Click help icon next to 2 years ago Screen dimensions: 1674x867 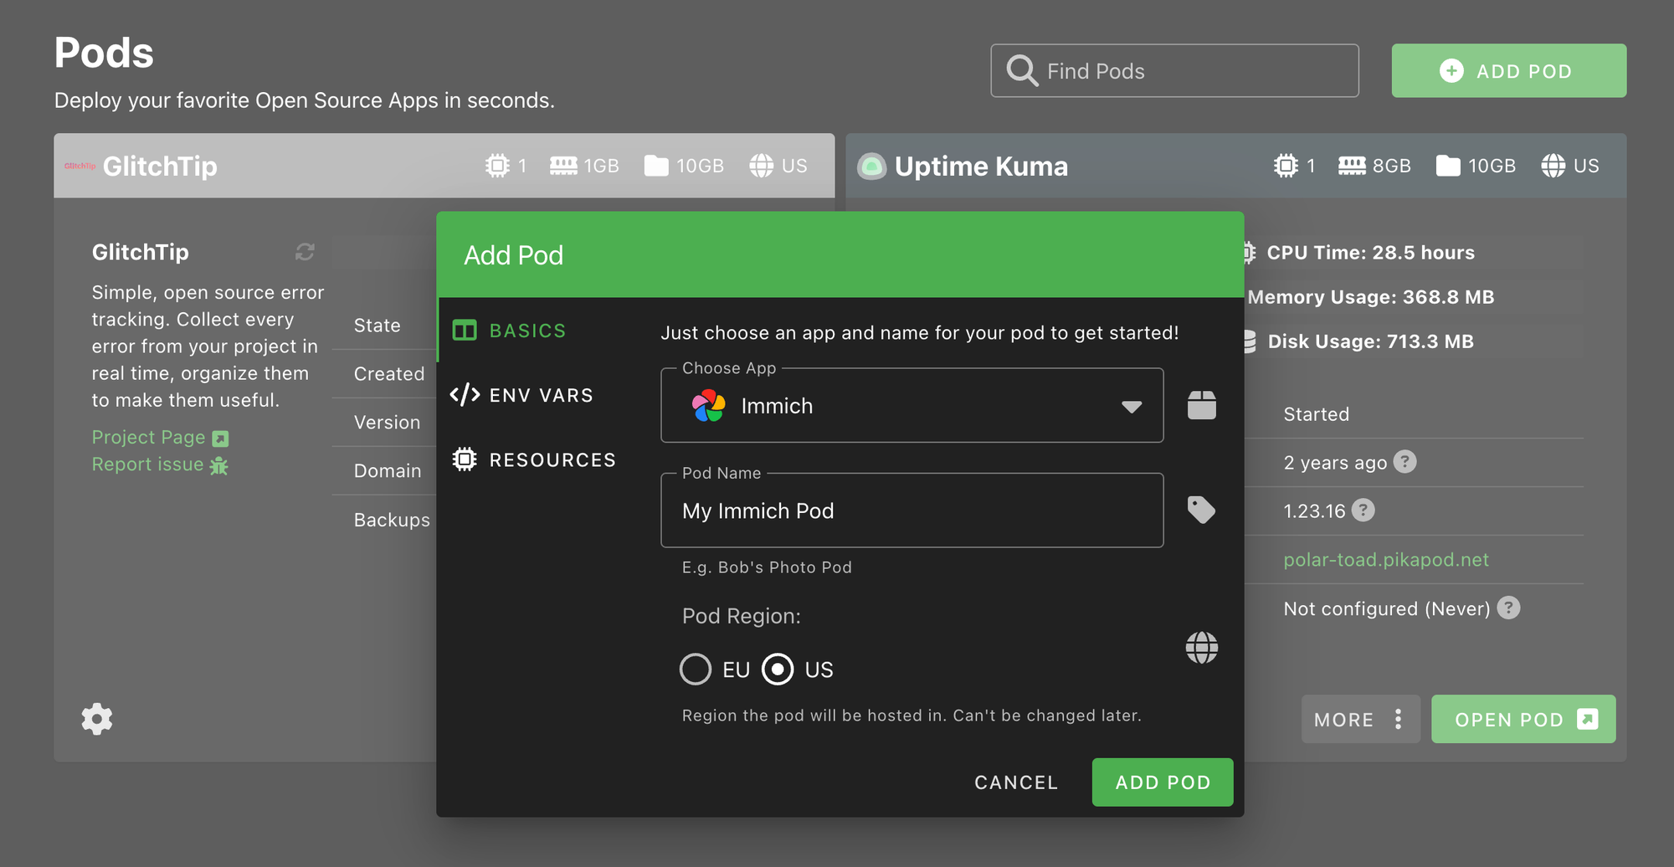(1405, 462)
